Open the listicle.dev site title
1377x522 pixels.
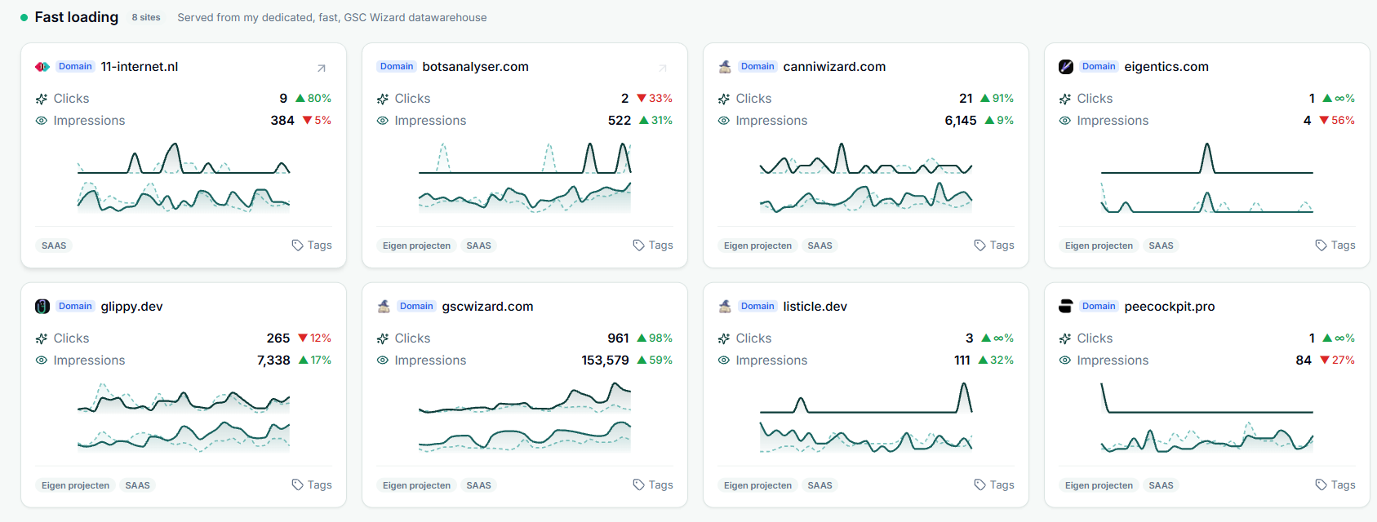click(x=815, y=307)
